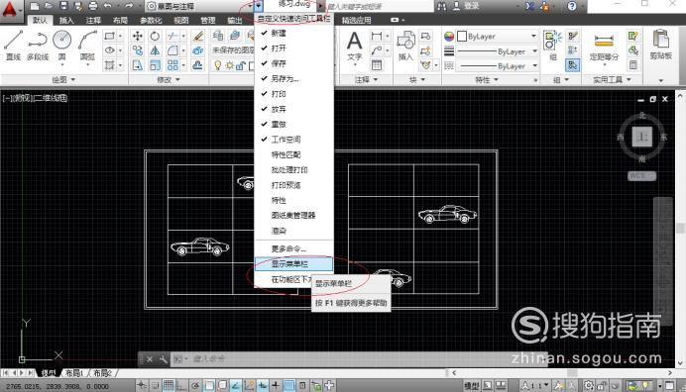Click the linear dimension tool icon
Image resolution: width=686 pixels, height=392 pixels.
[x=377, y=36]
